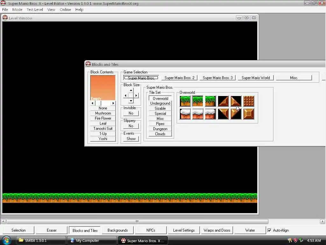Open the NPCs panel
326x245 pixels.
151,230
